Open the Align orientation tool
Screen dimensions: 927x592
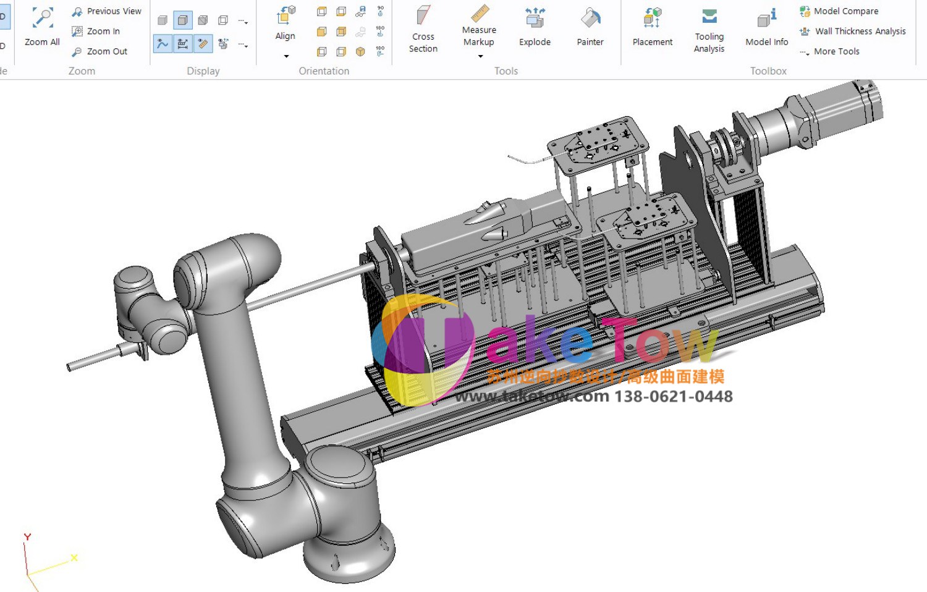(x=285, y=23)
